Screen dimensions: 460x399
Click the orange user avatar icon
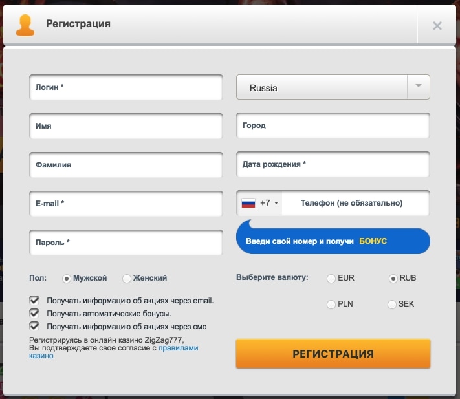coord(25,25)
